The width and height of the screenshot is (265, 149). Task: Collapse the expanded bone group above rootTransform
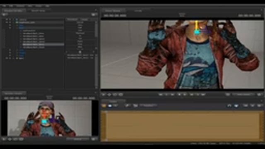click(x=17, y=28)
